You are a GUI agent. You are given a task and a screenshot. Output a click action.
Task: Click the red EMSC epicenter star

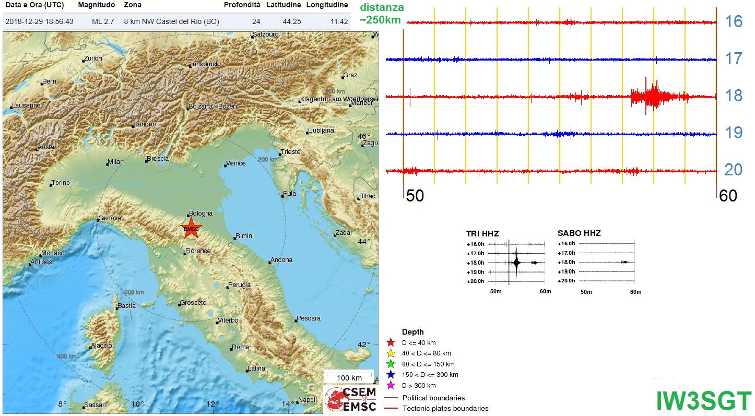[191, 228]
